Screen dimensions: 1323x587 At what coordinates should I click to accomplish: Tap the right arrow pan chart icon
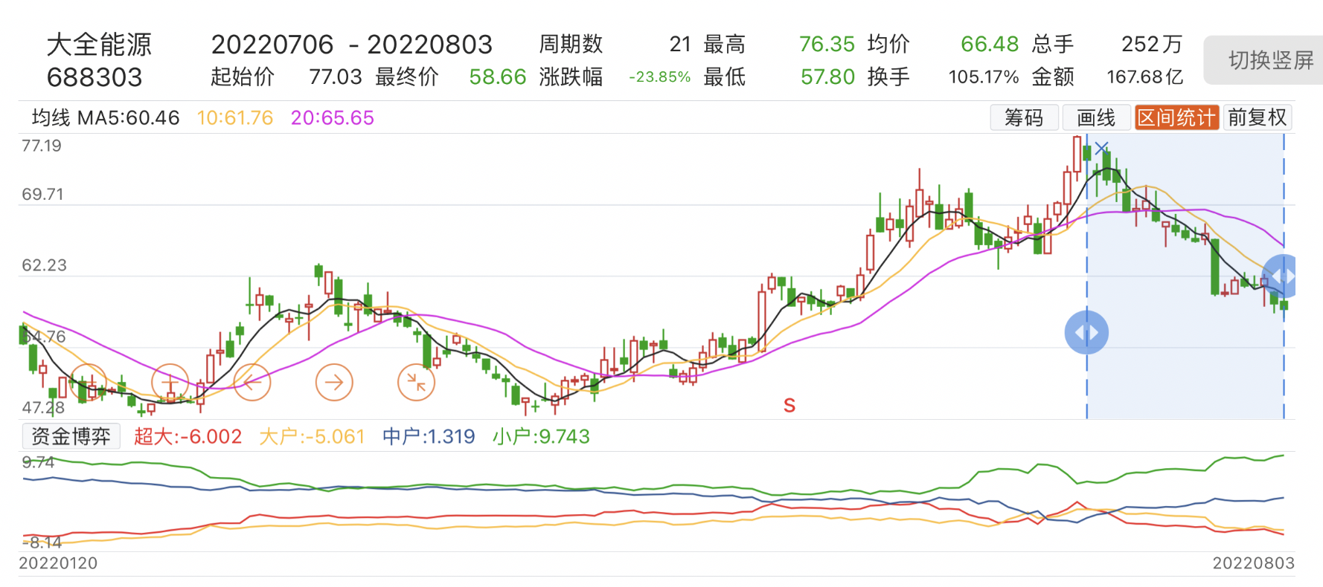coord(334,383)
